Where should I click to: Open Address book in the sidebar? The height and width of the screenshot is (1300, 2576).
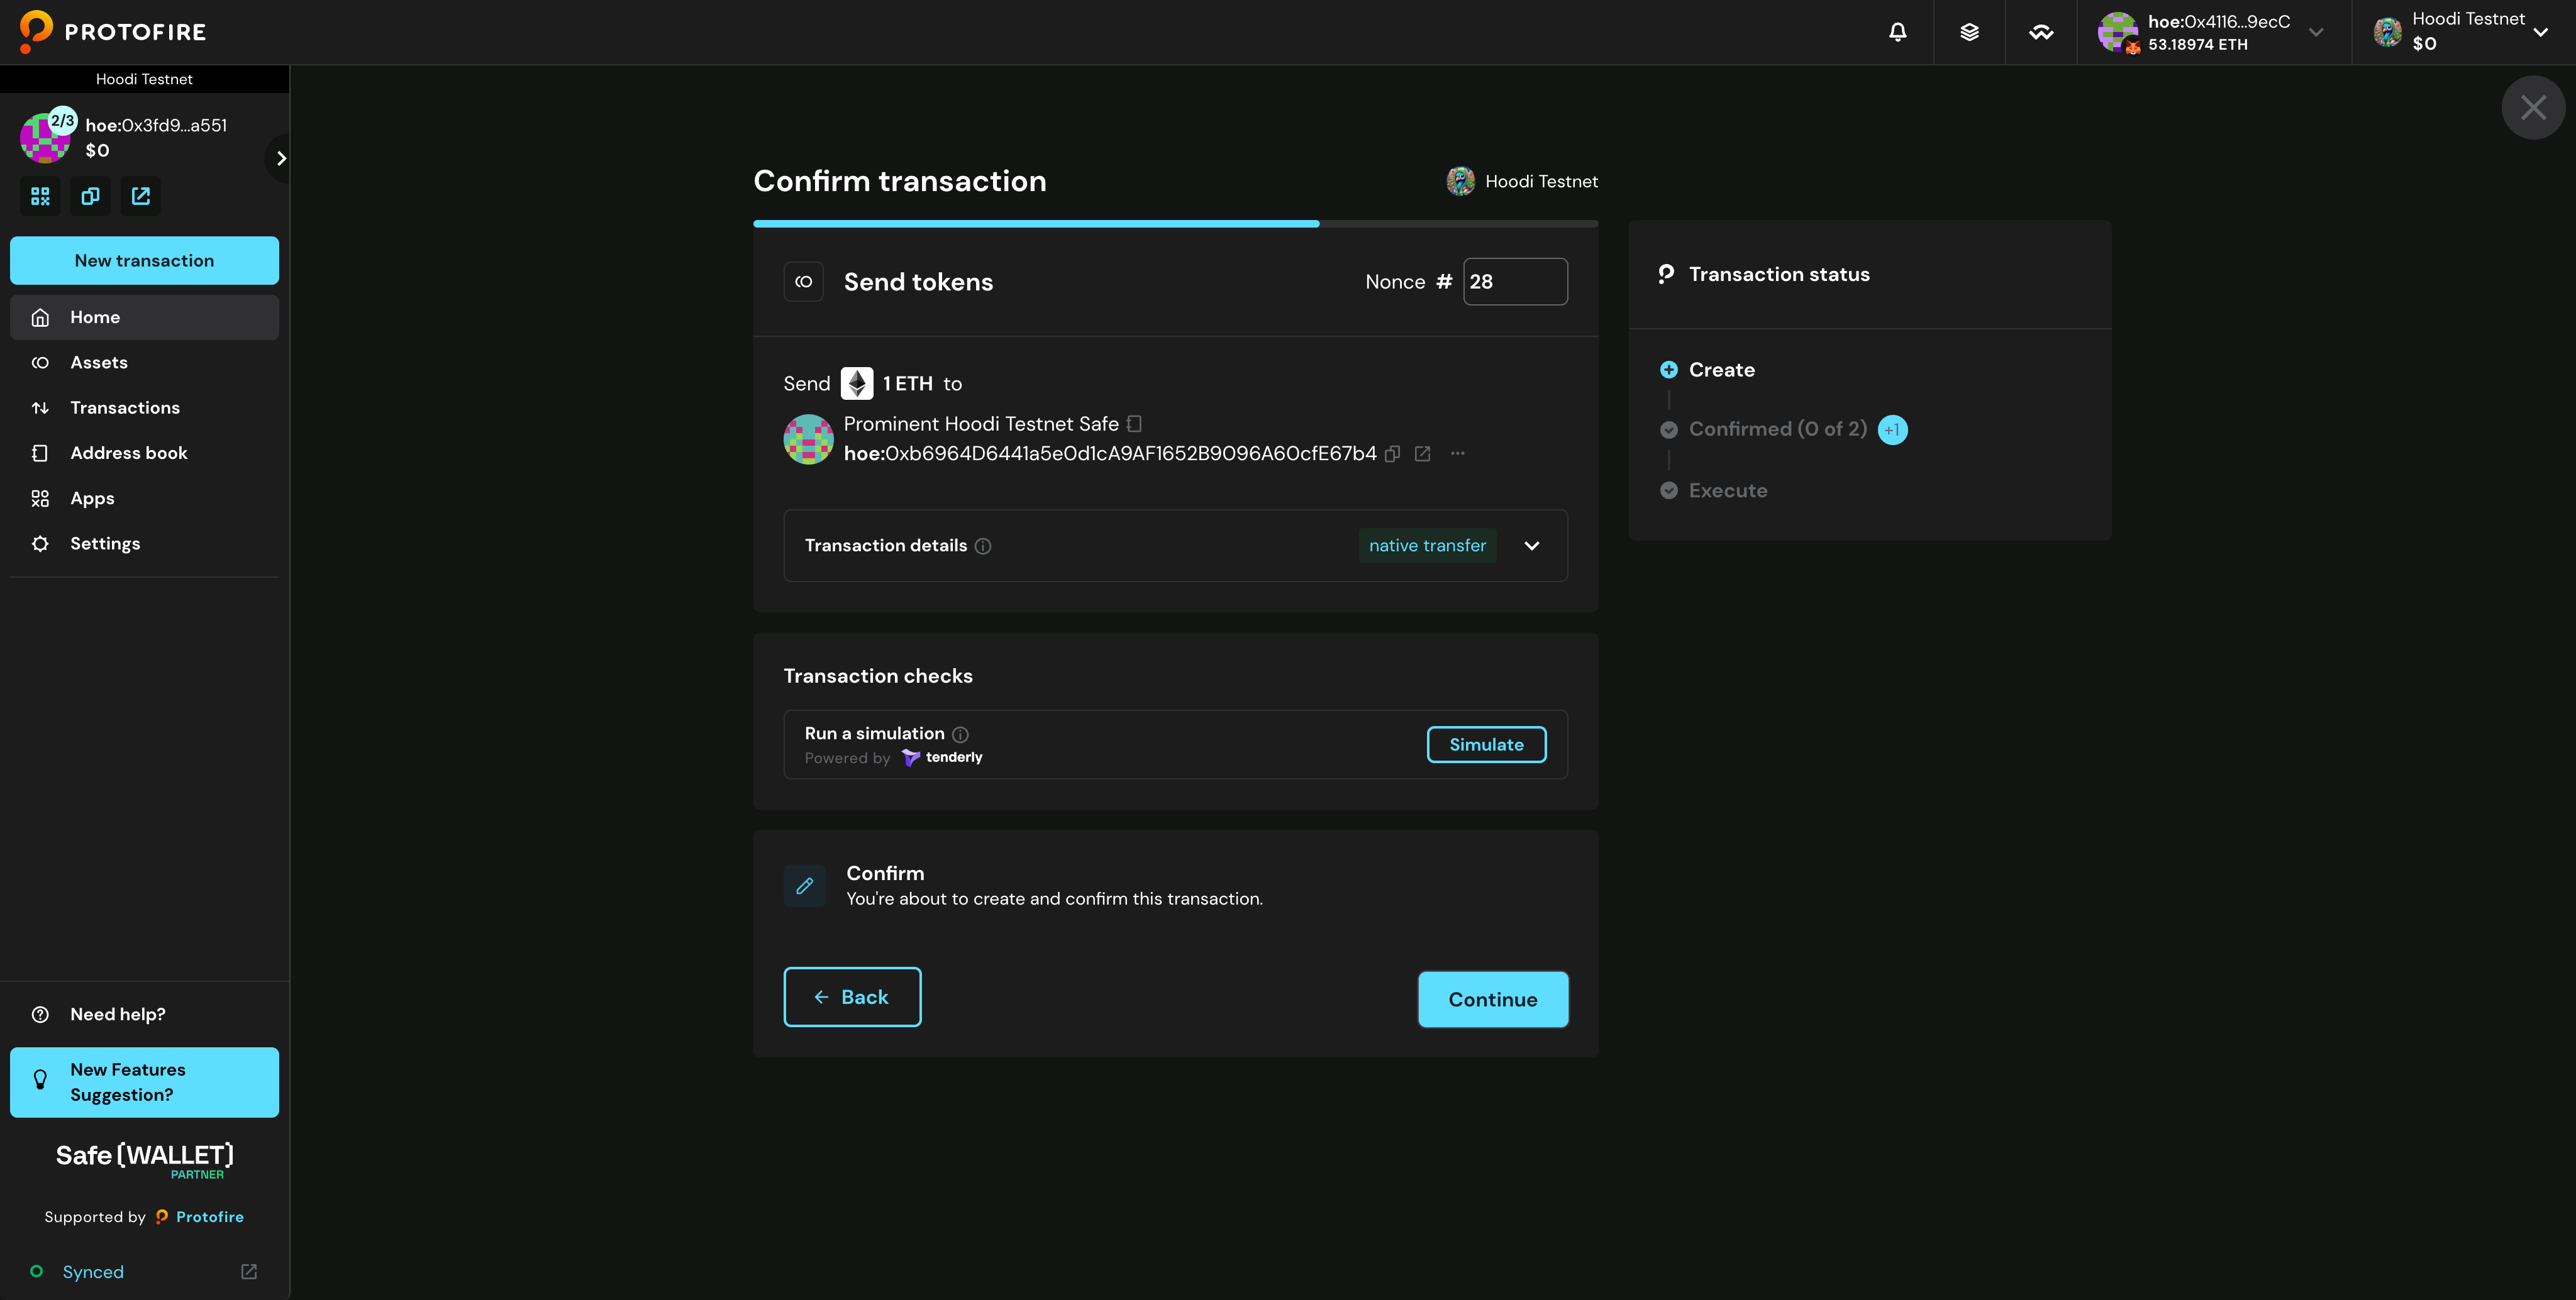128,453
